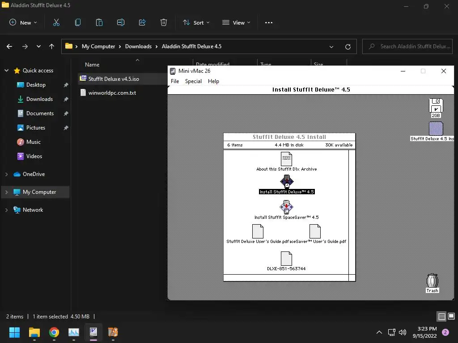Go back with the Back arrow
The image size is (458, 343).
pos(9,46)
